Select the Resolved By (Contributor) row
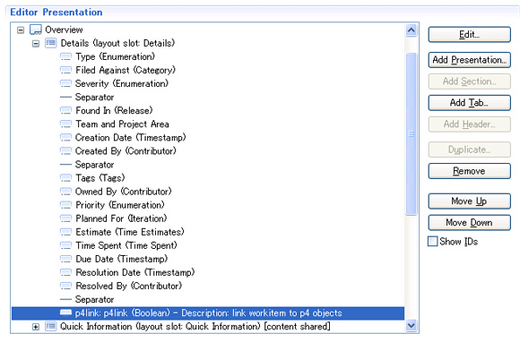The image size is (520, 342). coord(129,286)
